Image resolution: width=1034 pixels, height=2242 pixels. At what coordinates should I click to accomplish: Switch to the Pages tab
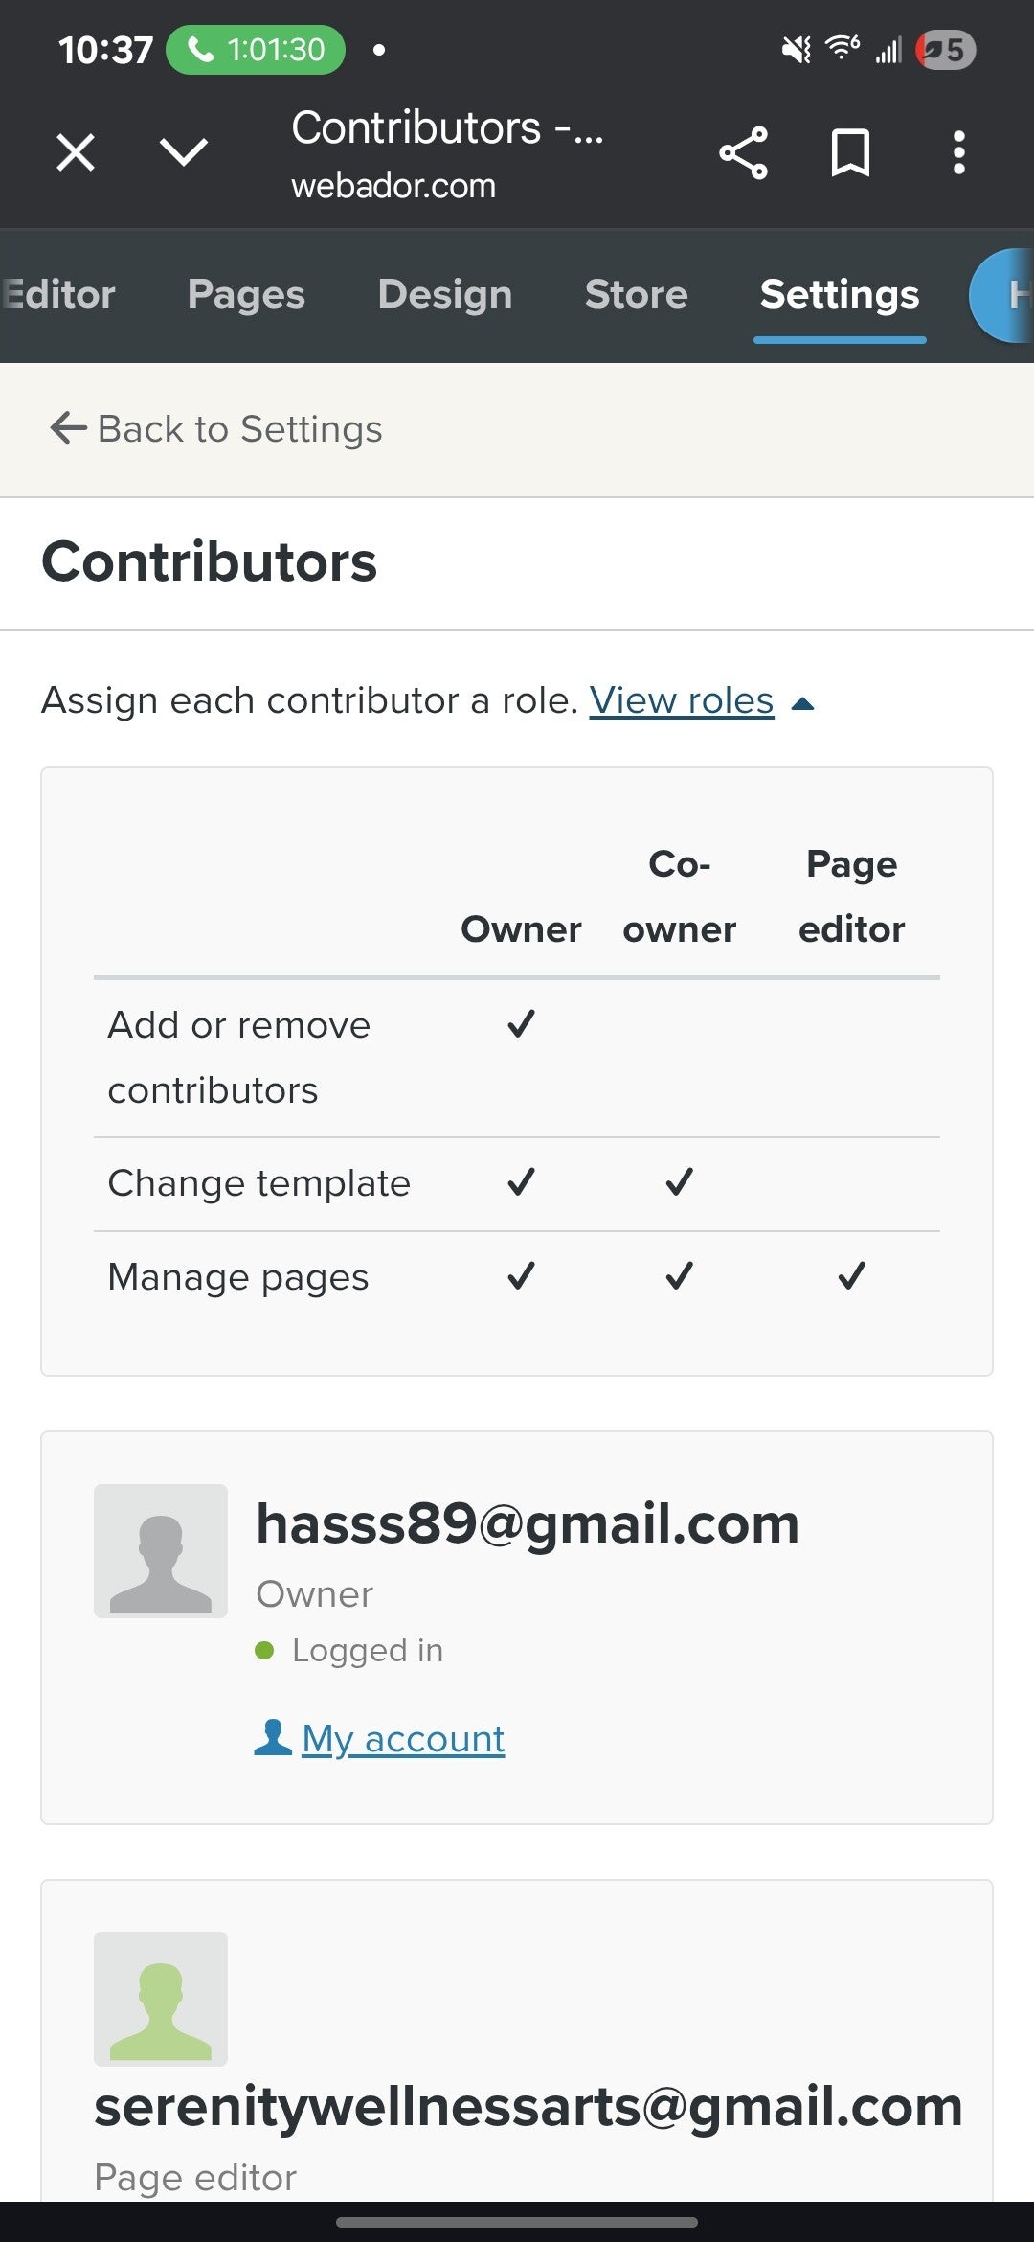pos(246,294)
